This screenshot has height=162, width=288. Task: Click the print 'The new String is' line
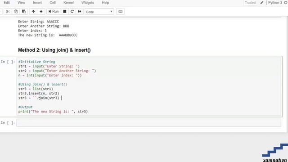pyautogui.click(x=53, y=112)
